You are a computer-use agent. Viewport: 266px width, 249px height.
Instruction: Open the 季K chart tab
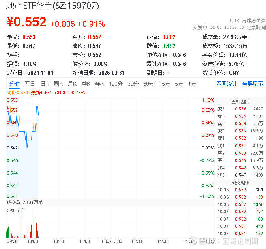(86, 84)
